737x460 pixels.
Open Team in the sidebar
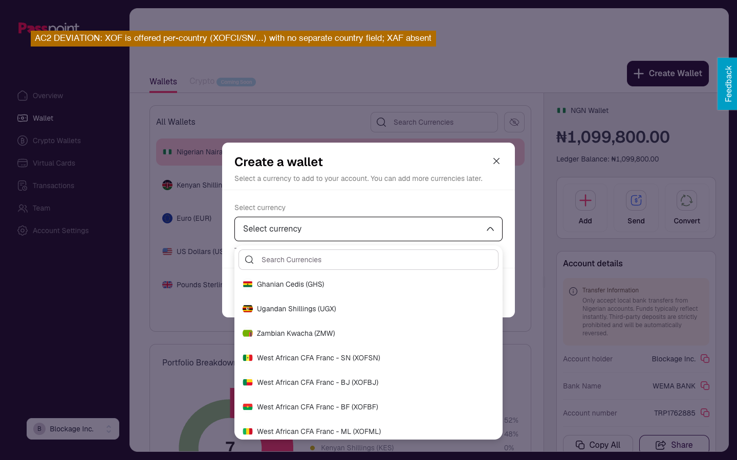click(34, 208)
